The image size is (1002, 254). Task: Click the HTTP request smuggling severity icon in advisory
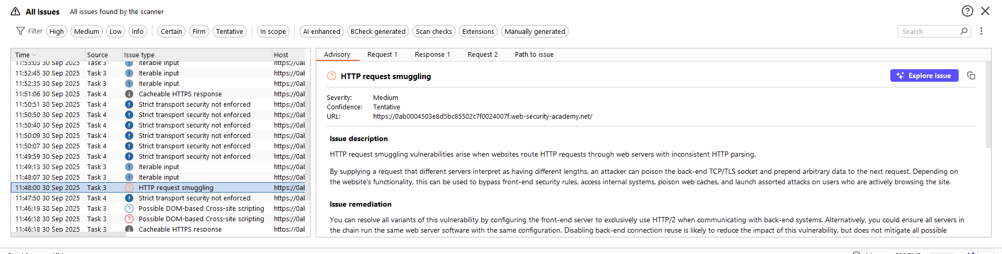(x=331, y=76)
